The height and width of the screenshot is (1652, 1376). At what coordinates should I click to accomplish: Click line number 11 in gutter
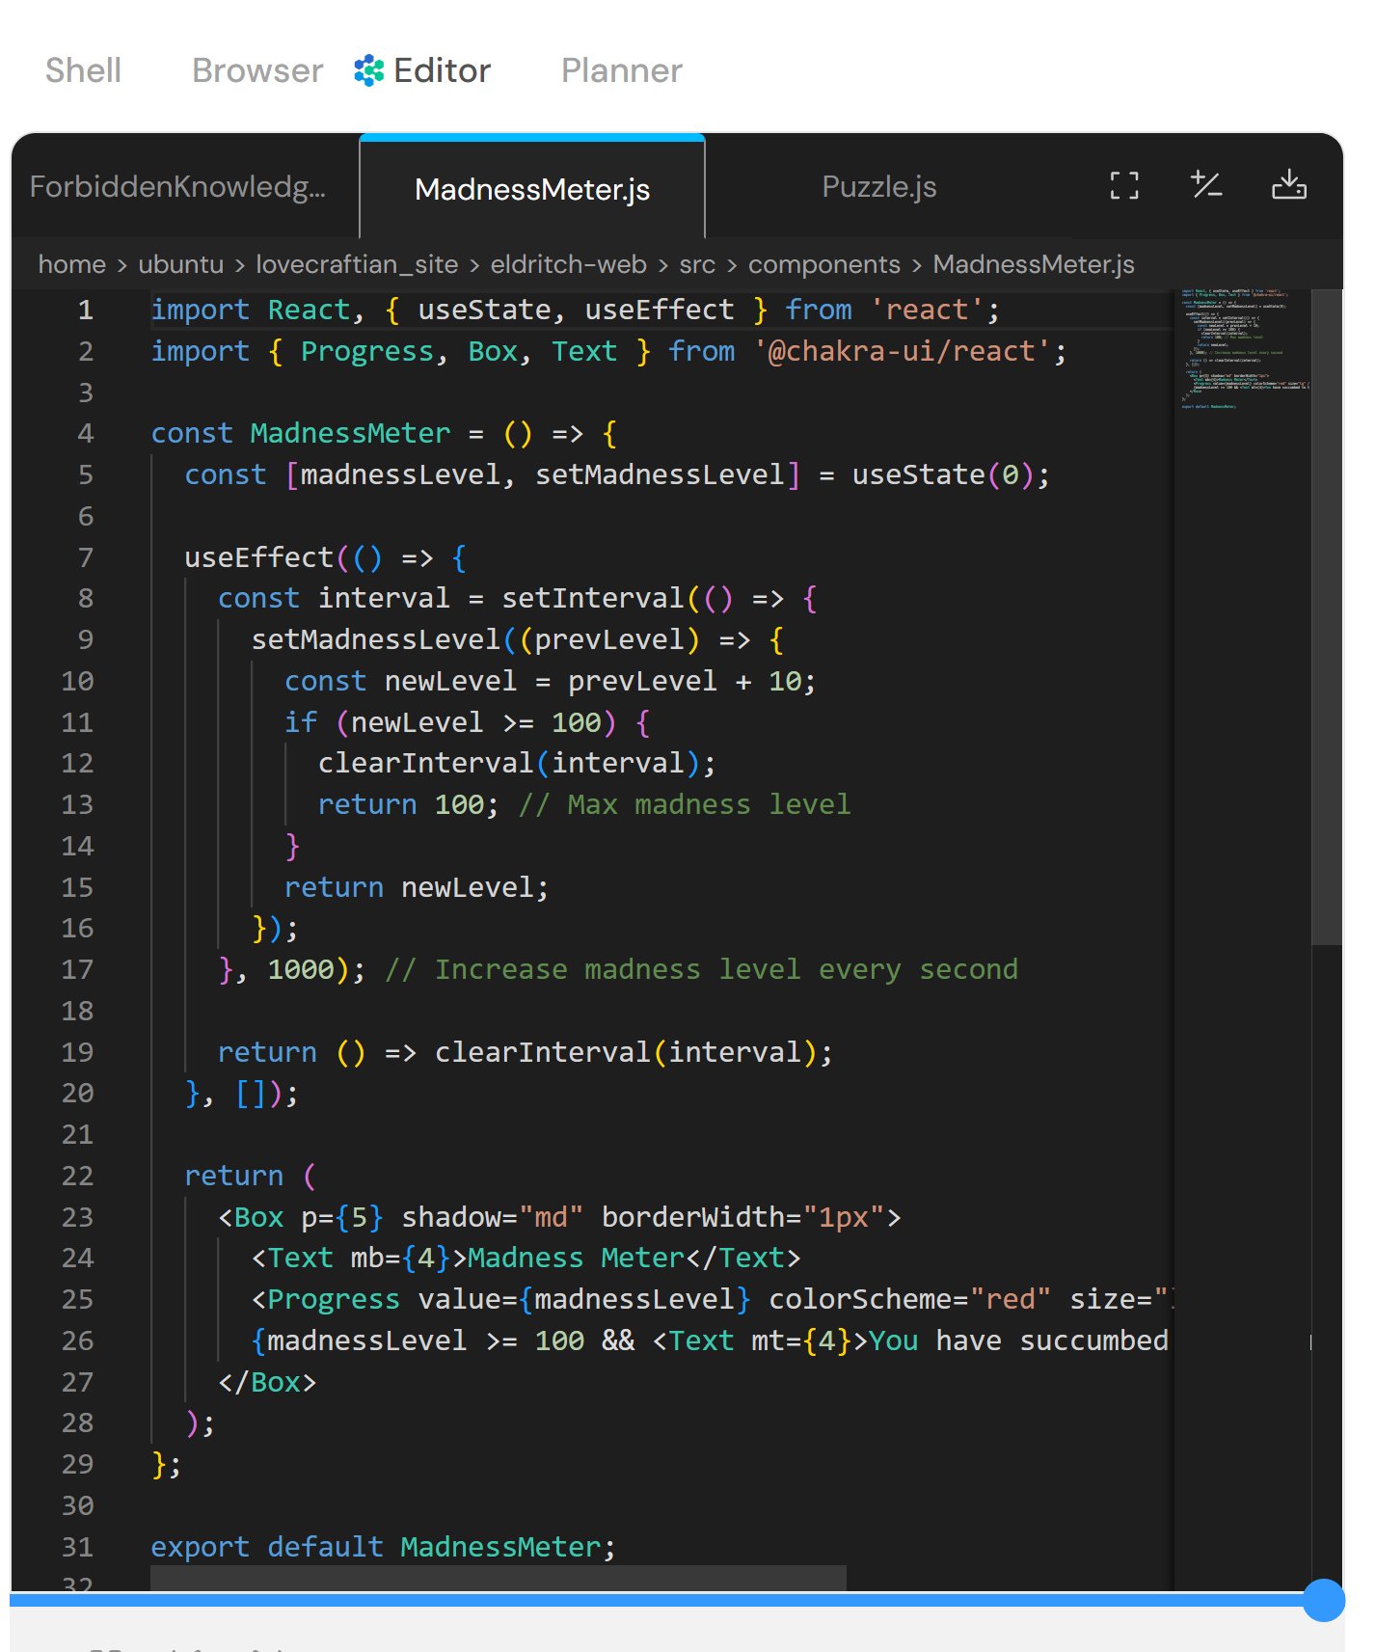(x=77, y=722)
